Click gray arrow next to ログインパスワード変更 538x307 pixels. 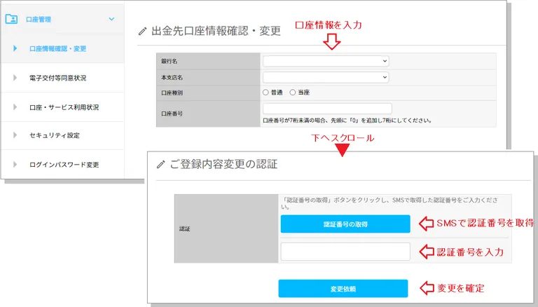pos(15,165)
